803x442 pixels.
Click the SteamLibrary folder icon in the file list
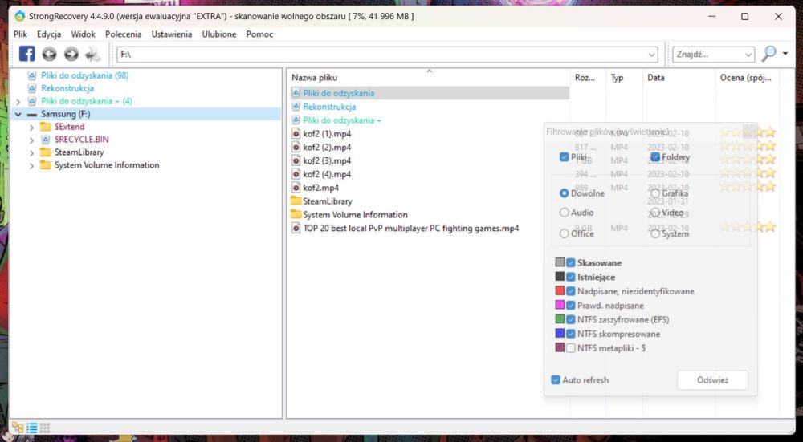click(x=296, y=201)
